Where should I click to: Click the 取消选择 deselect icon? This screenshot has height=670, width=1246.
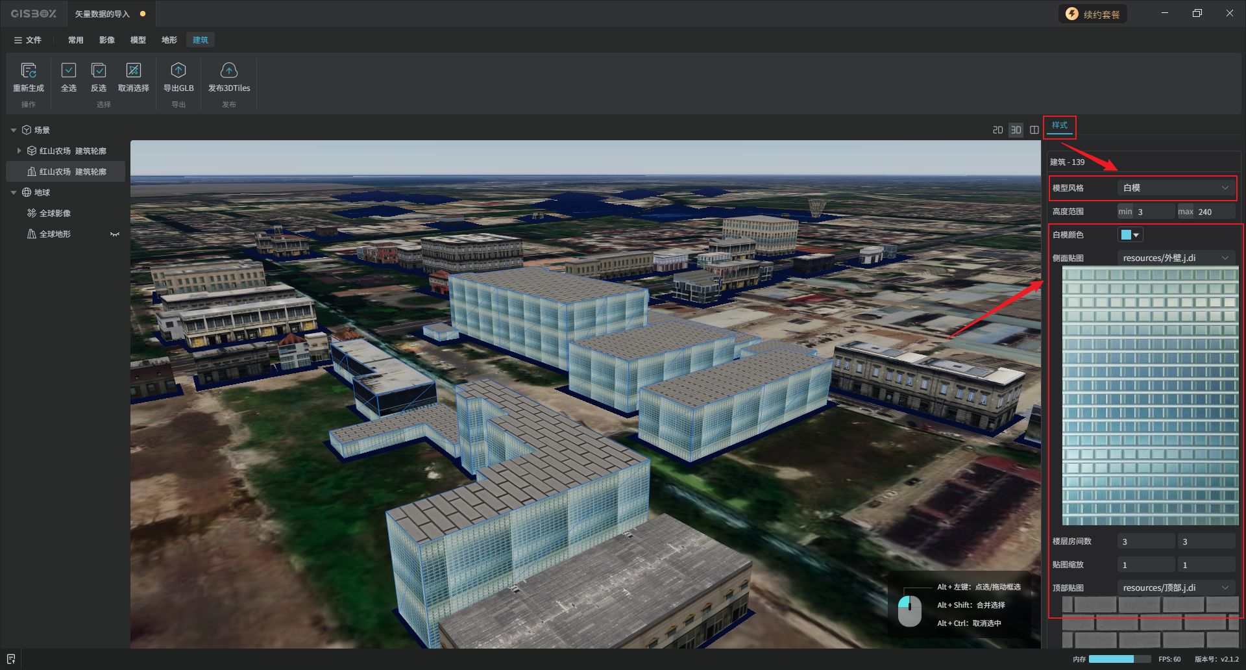134,70
